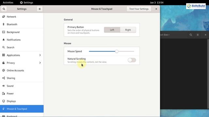Viewport: 209px width, 117px height.
Task: Set primary button to Left
Action: coord(112,30)
